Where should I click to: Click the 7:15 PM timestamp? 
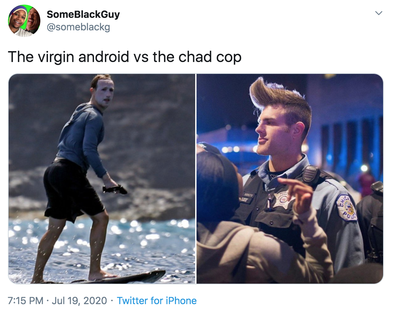[25, 300]
